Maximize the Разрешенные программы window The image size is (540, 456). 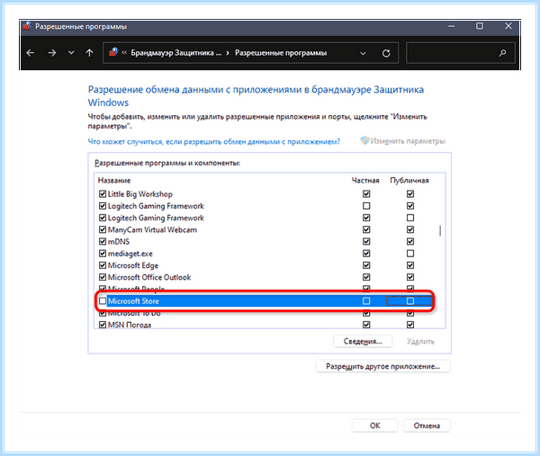tap(480, 26)
